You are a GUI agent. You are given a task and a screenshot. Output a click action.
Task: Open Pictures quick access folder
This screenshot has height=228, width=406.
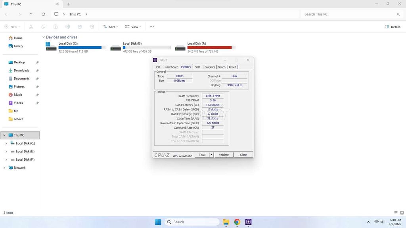[x=17, y=87]
